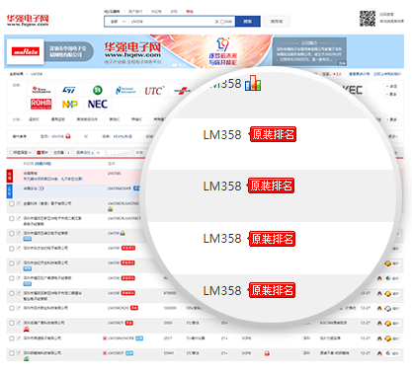Screen dimensions: 412x374
Task: Switch to the first tab above search box
Action: 113,12
